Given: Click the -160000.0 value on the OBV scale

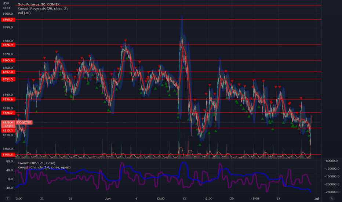Looking at the screenshot, I should (332, 176).
